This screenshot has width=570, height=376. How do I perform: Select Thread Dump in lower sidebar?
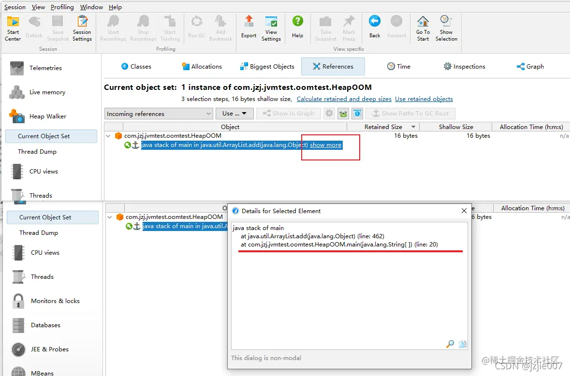tap(39, 233)
